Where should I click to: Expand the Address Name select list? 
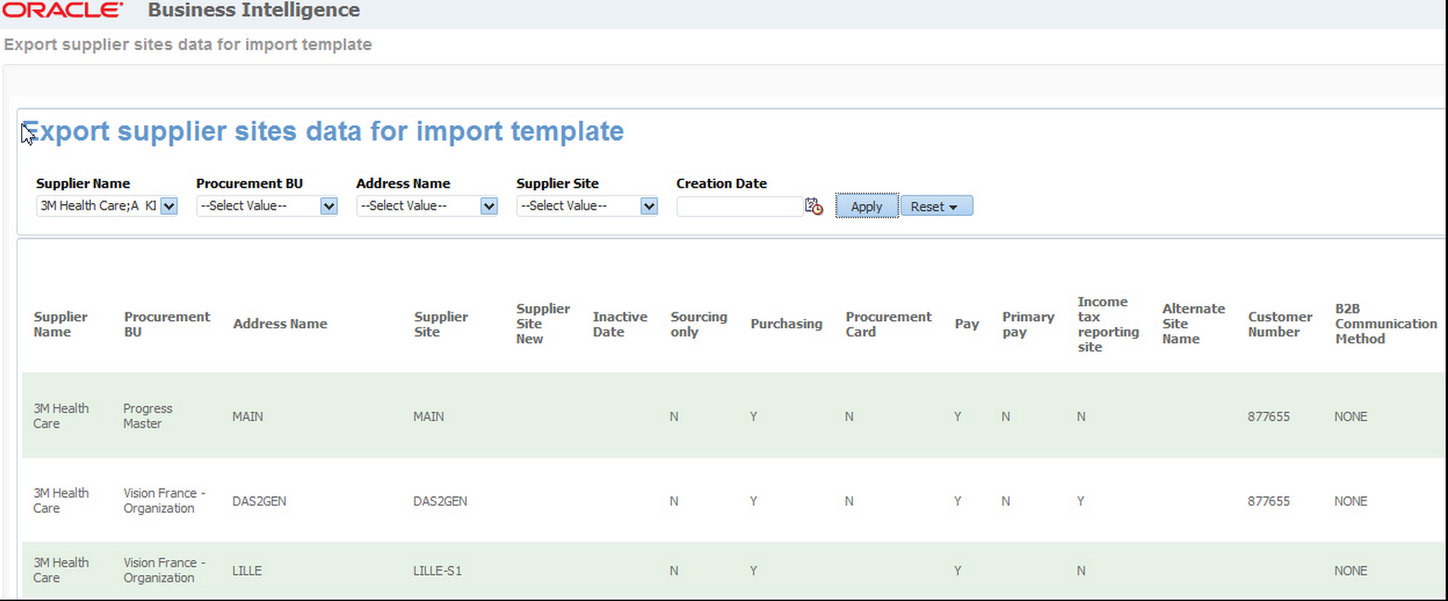pyautogui.click(x=489, y=207)
